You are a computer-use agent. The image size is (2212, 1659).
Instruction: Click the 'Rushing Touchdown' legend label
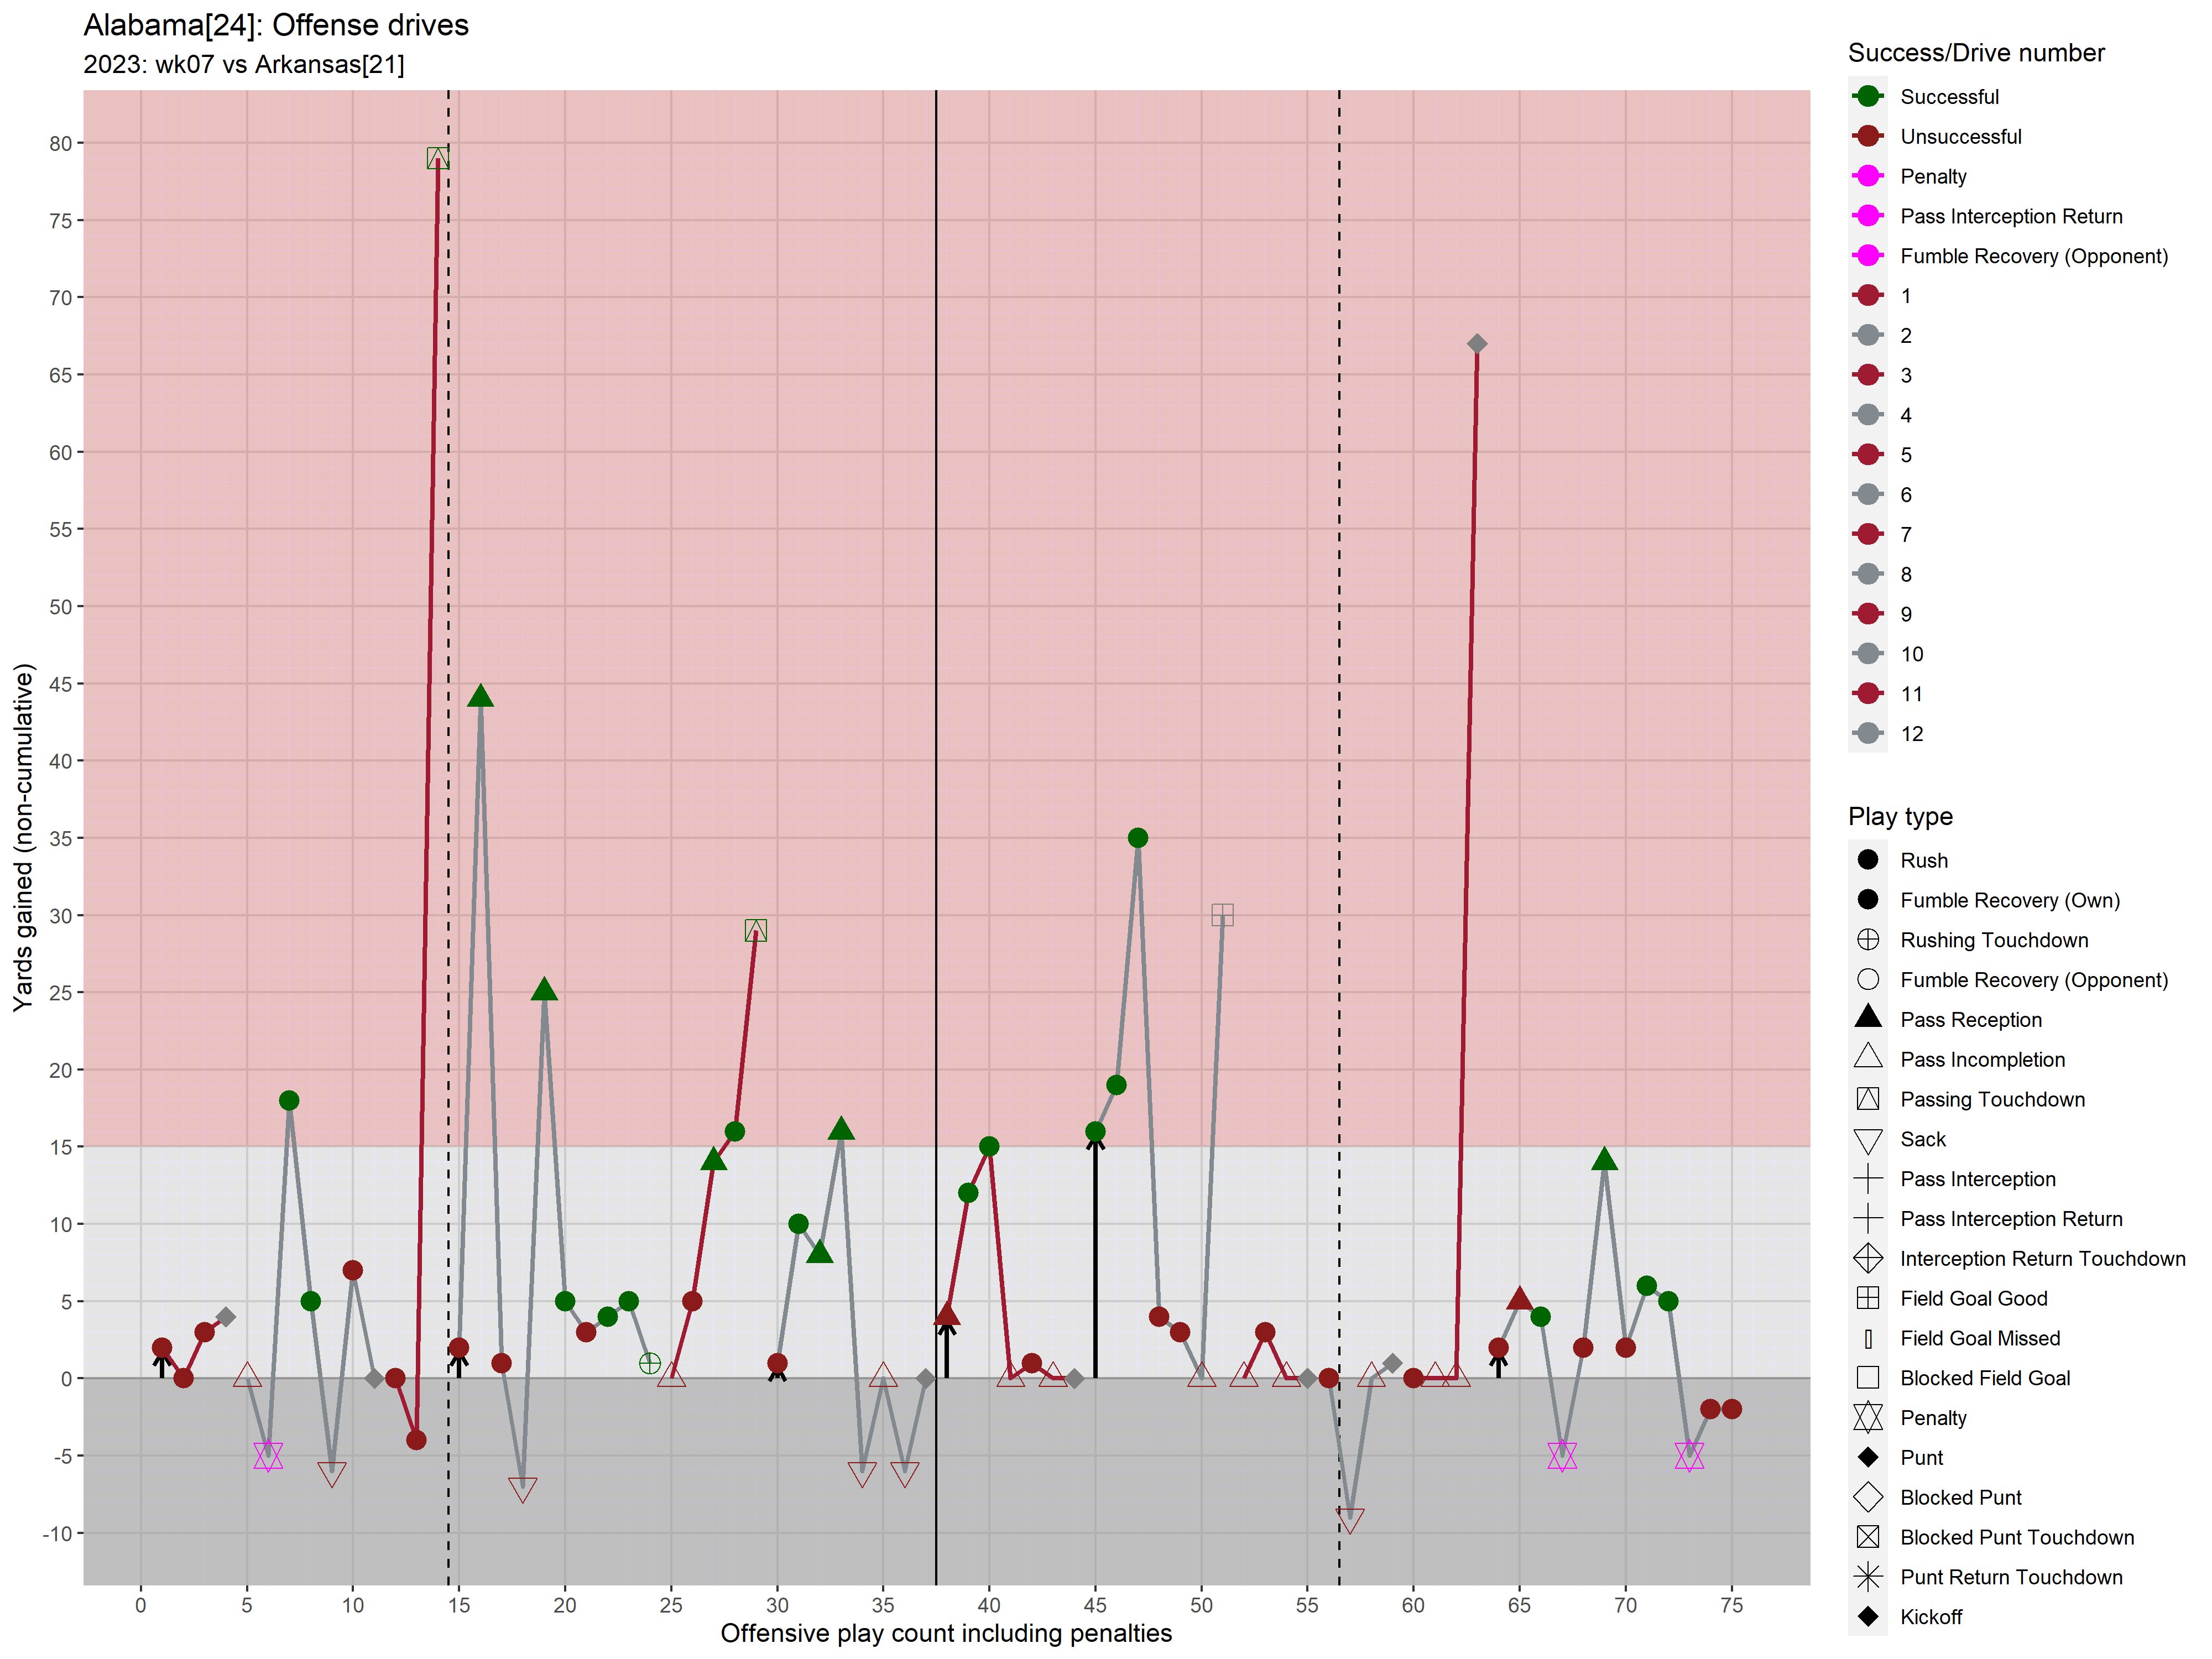[x=1994, y=941]
